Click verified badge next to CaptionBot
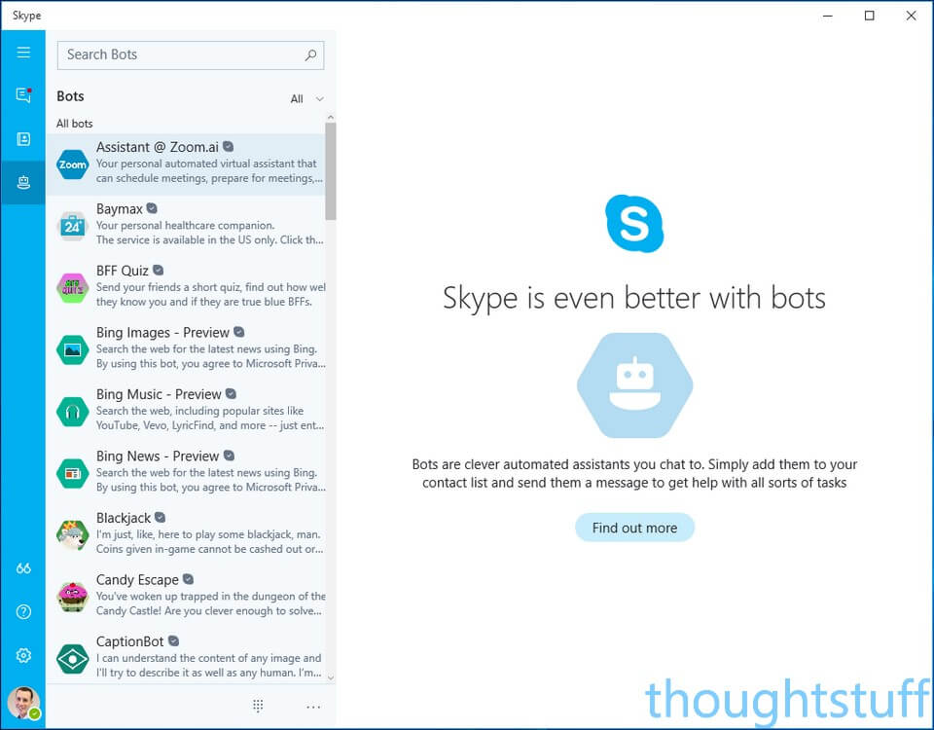 point(173,641)
